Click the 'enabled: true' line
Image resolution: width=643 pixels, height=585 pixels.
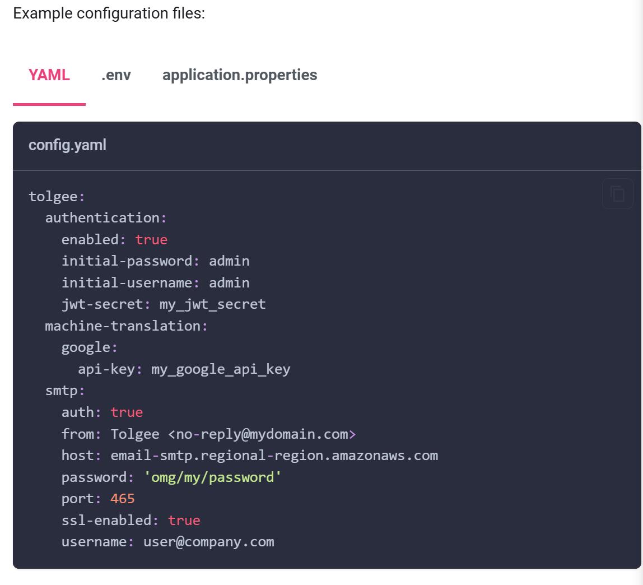point(114,240)
